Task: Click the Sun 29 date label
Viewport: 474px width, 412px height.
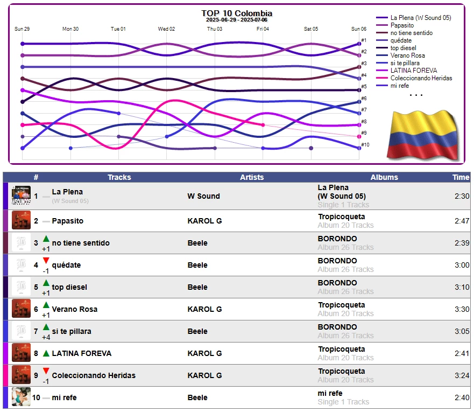Action: coord(22,29)
